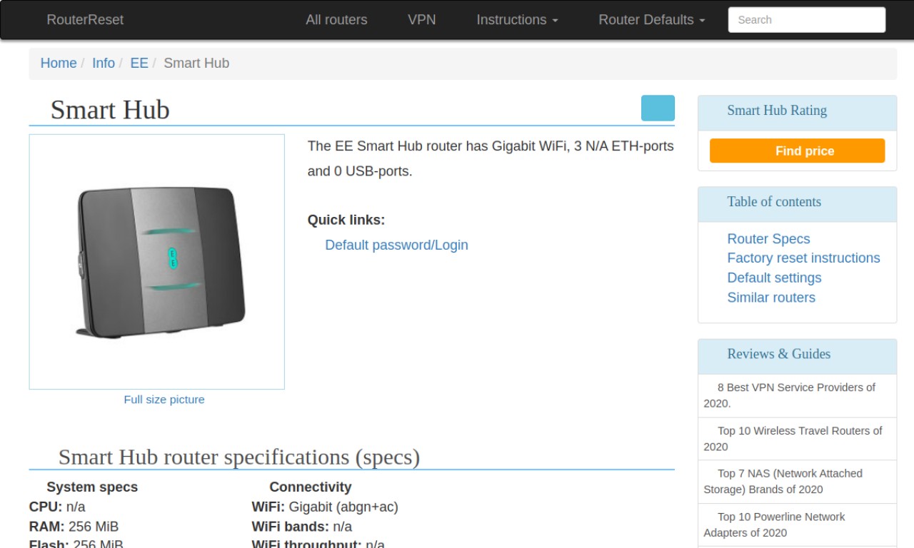Jump to Default settings section

pos(774,278)
